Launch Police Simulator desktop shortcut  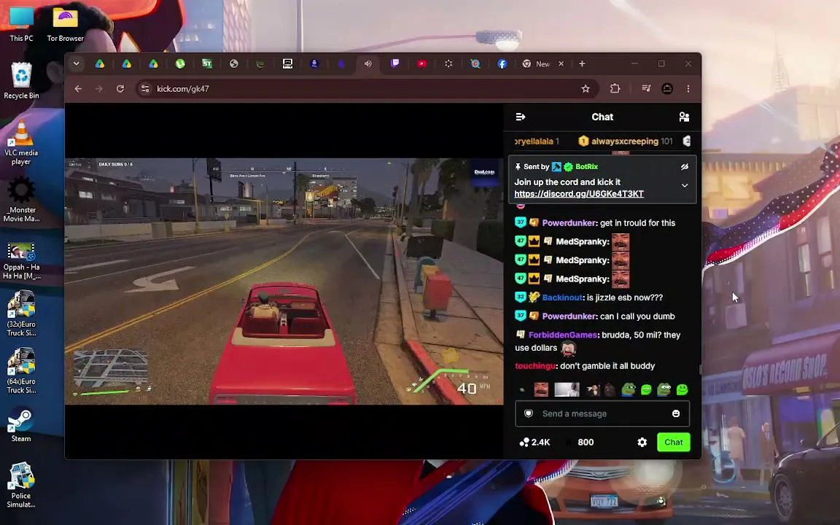[x=21, y=485]
